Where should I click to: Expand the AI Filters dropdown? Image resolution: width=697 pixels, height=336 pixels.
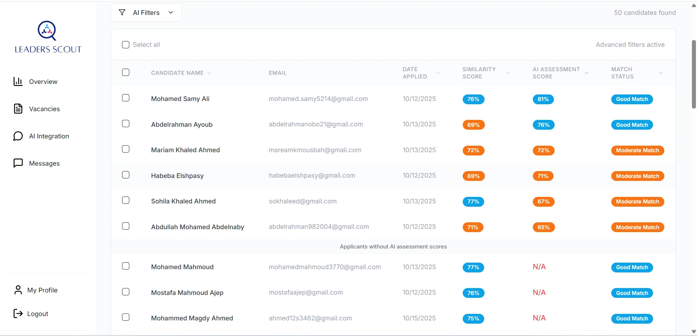(170, 12)
